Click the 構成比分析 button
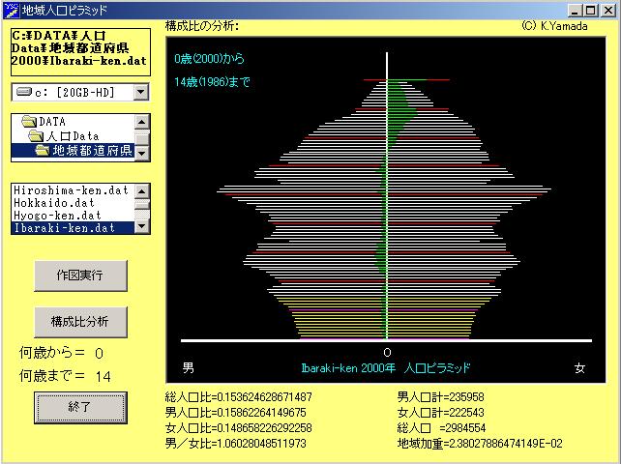 (80, 322)
